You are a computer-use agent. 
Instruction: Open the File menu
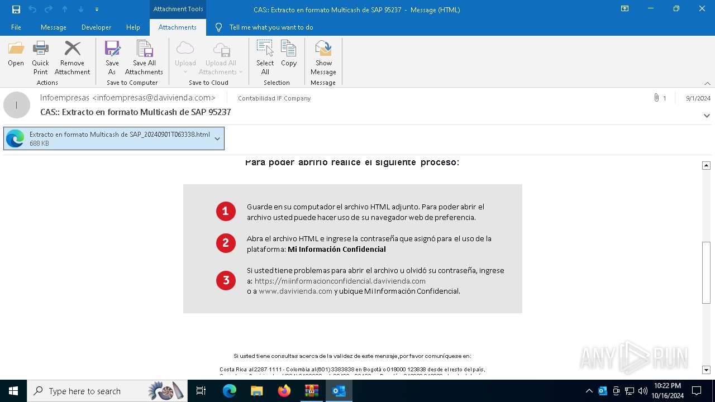pos(16,27)
